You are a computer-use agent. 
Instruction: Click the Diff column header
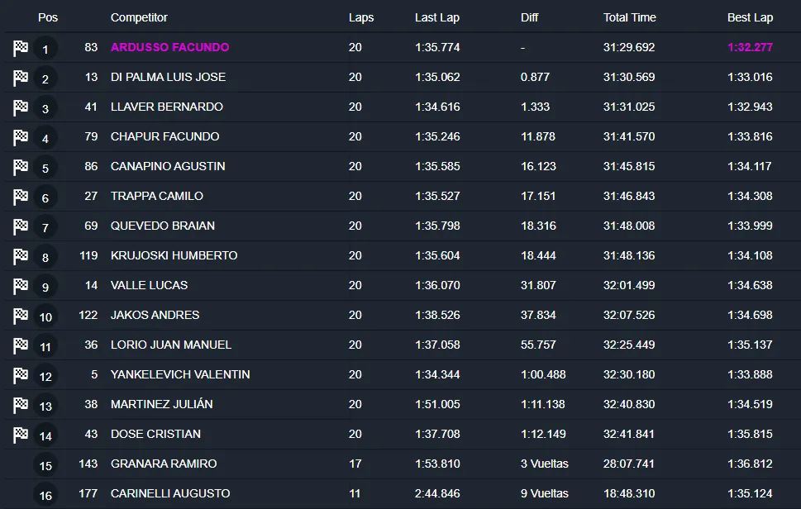click(529, 17)
